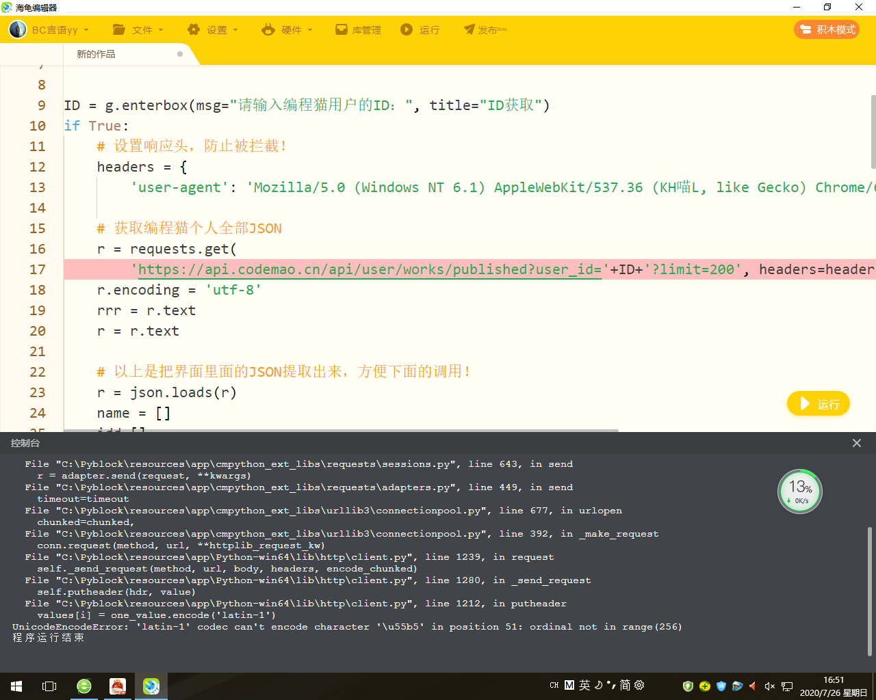The height and width of the screenshot is (700, 876).
Task: Click the adapters.py traceback line
Action: (x=299, y=487)
